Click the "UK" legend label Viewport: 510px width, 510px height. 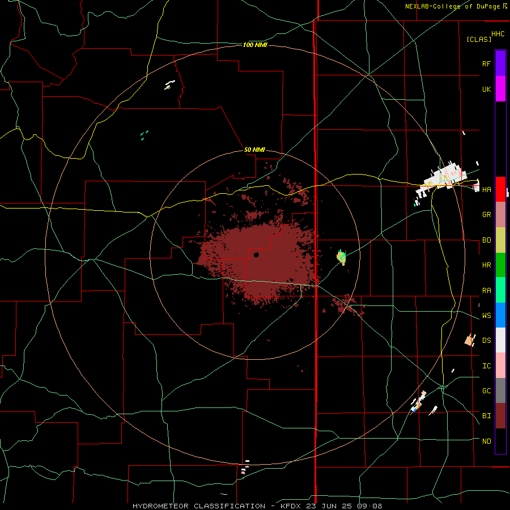pyautogui.click(x=486, y=89)
